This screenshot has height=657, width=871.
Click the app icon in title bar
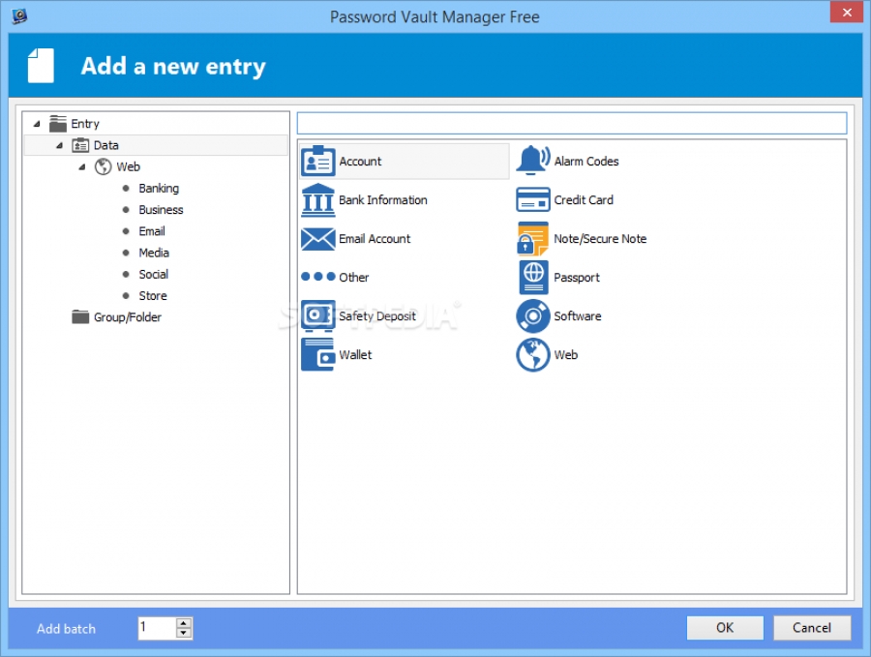[x=19, y=15]
